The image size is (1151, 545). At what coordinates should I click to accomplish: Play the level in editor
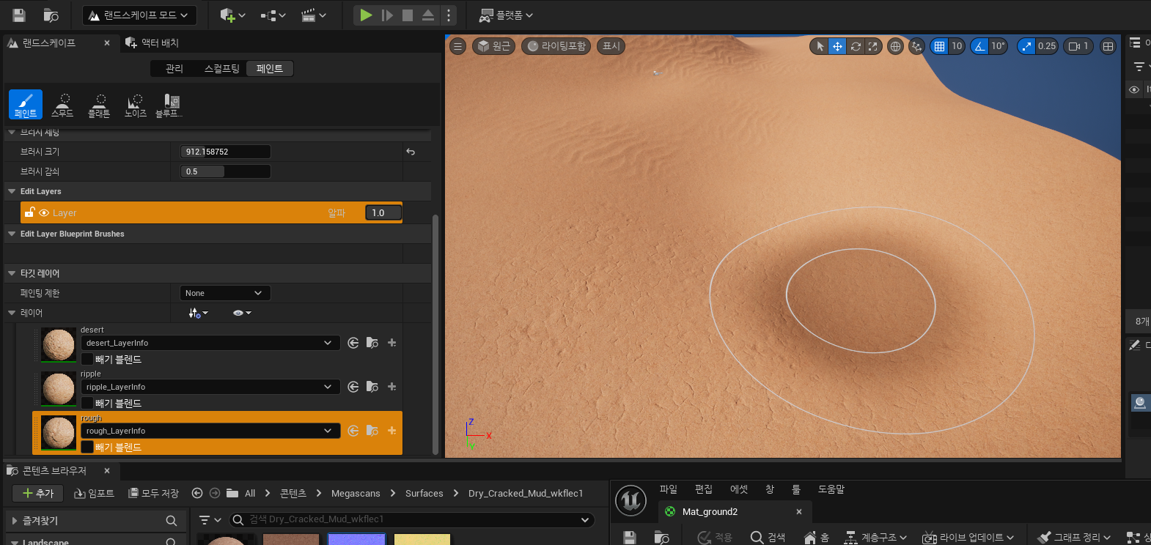coord(366,15)
